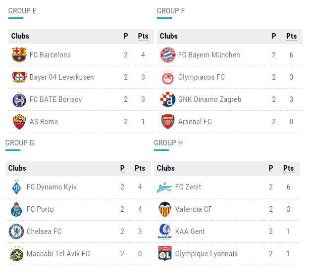
Task: Select the Arsenal FC cannon badge
Action: click(x=168, y=122)
